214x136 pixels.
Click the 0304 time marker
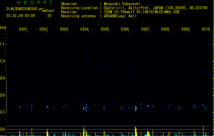tap(84, 29)
